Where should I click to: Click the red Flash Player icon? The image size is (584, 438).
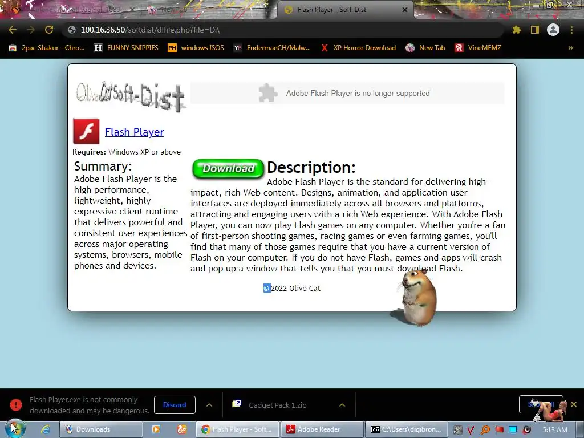(87, 131)
